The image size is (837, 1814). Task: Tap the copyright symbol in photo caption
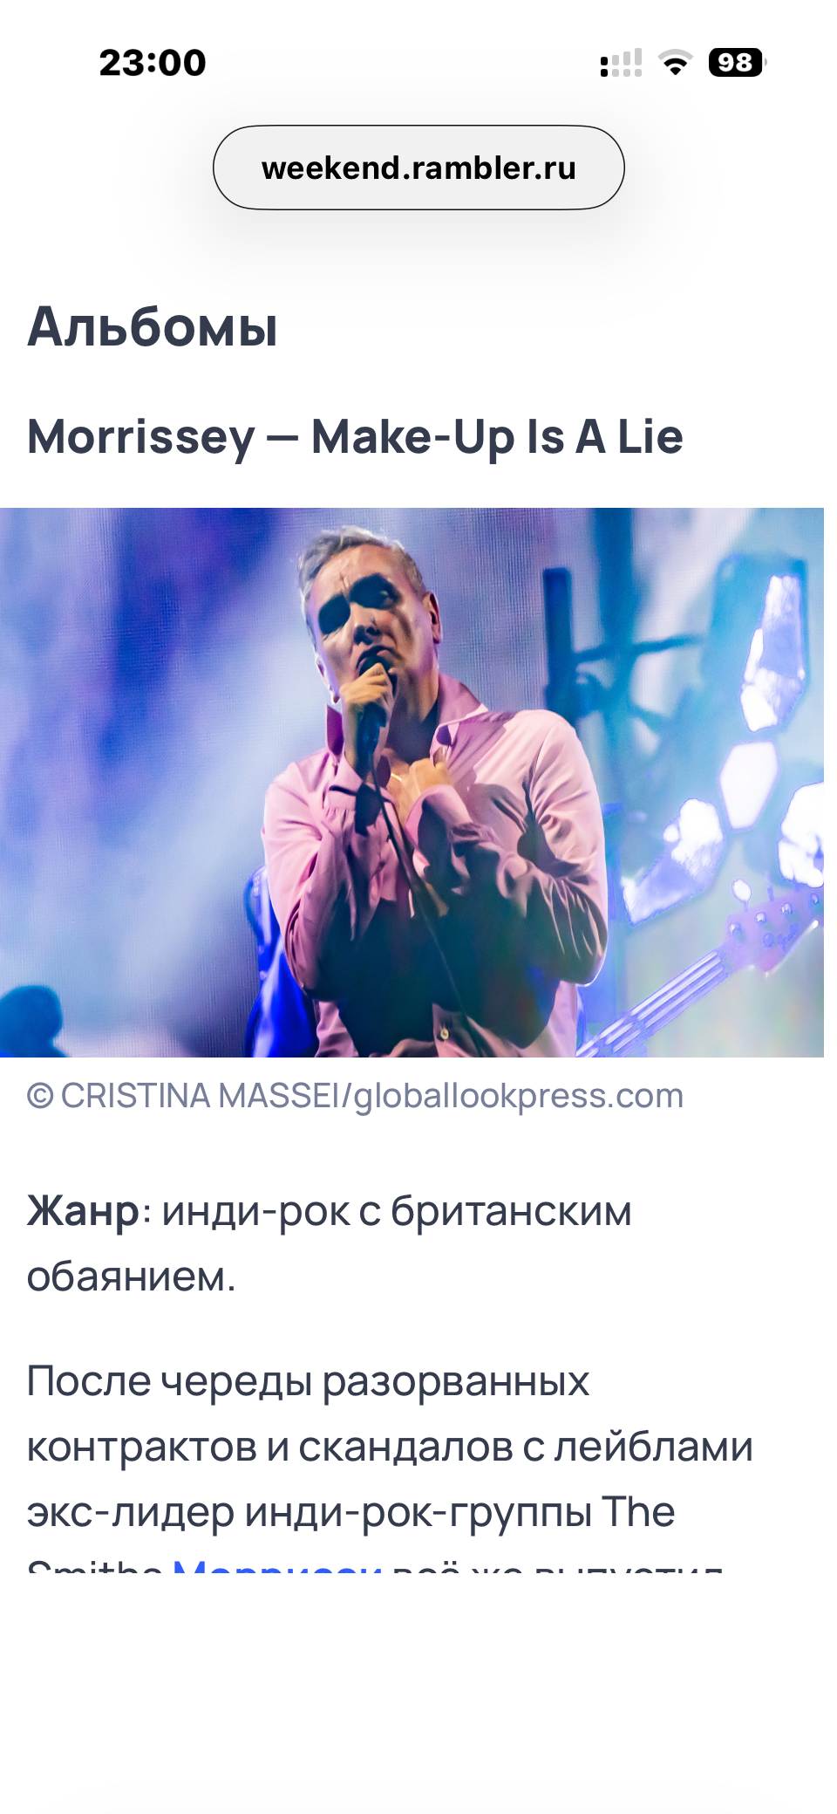tap(40, 1096)
